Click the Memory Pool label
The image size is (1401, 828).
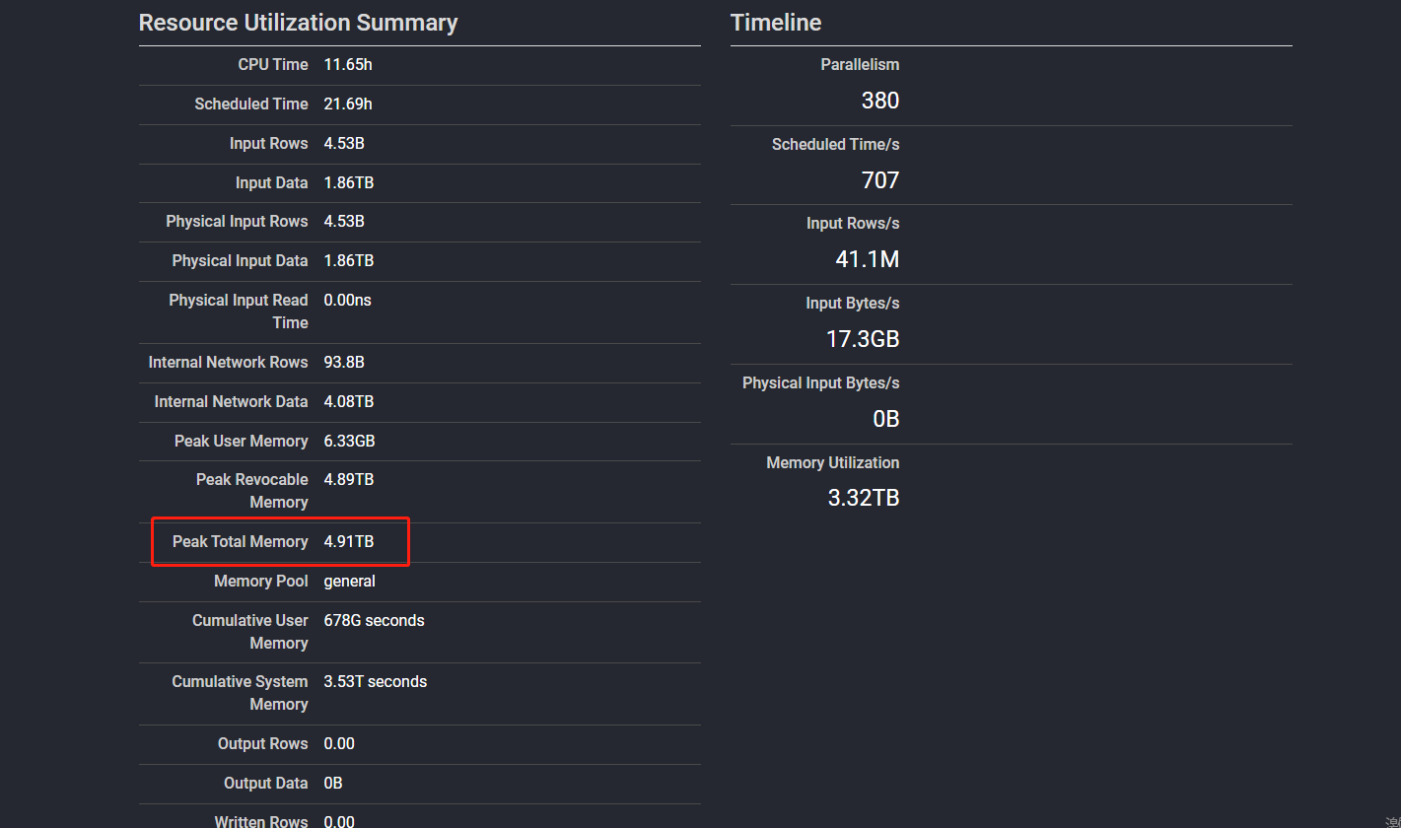[x=261, y=581]
